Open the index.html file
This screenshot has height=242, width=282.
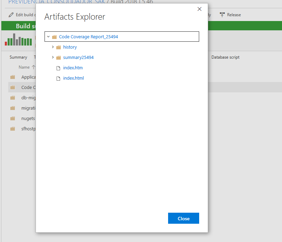click(x=74, y=78)
